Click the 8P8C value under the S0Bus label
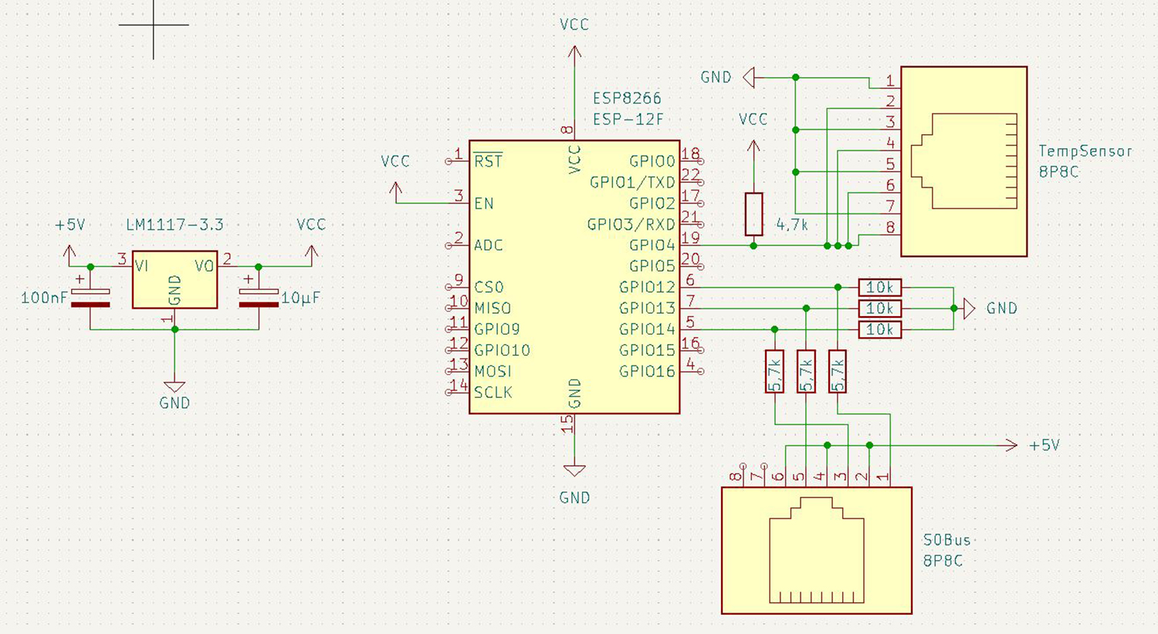1158x634 pixels. 943,561
